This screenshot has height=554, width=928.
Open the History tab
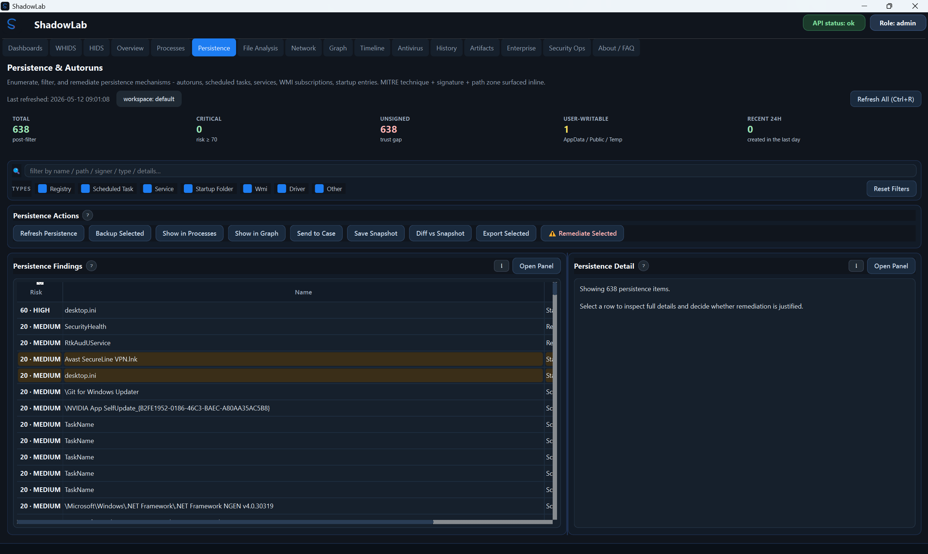(x=446, y=48)
